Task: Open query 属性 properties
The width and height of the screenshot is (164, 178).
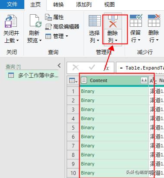Action: coord(55,17)
